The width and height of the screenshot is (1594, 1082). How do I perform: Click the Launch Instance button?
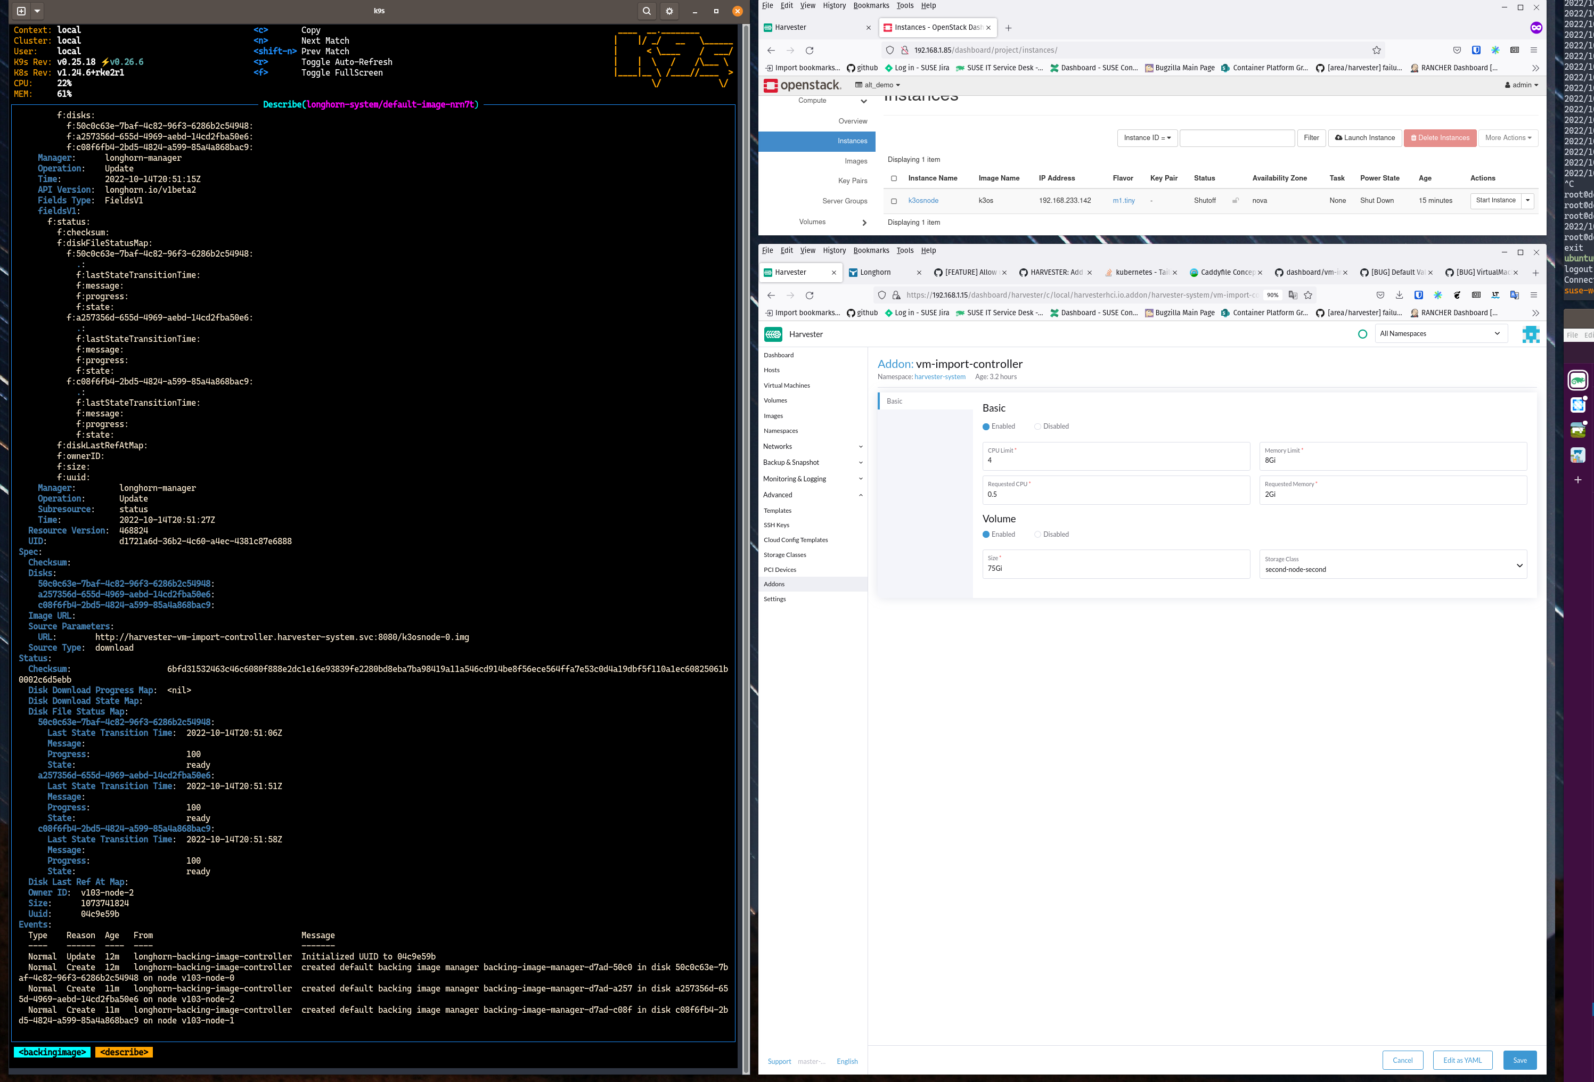(1364, 138)
